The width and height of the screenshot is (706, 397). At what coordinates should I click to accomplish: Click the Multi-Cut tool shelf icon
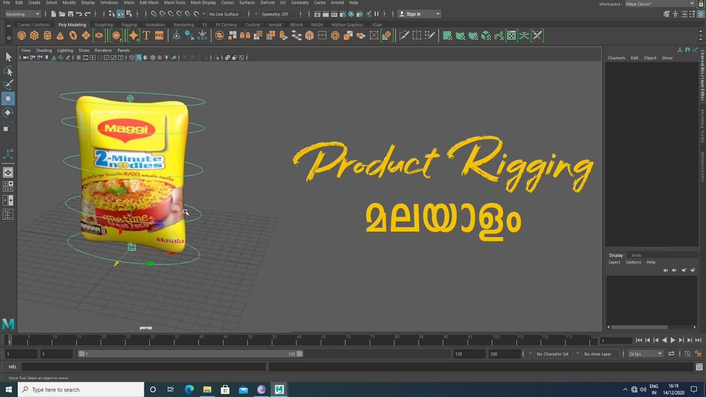pyautogui.click(x=404, y=36)
